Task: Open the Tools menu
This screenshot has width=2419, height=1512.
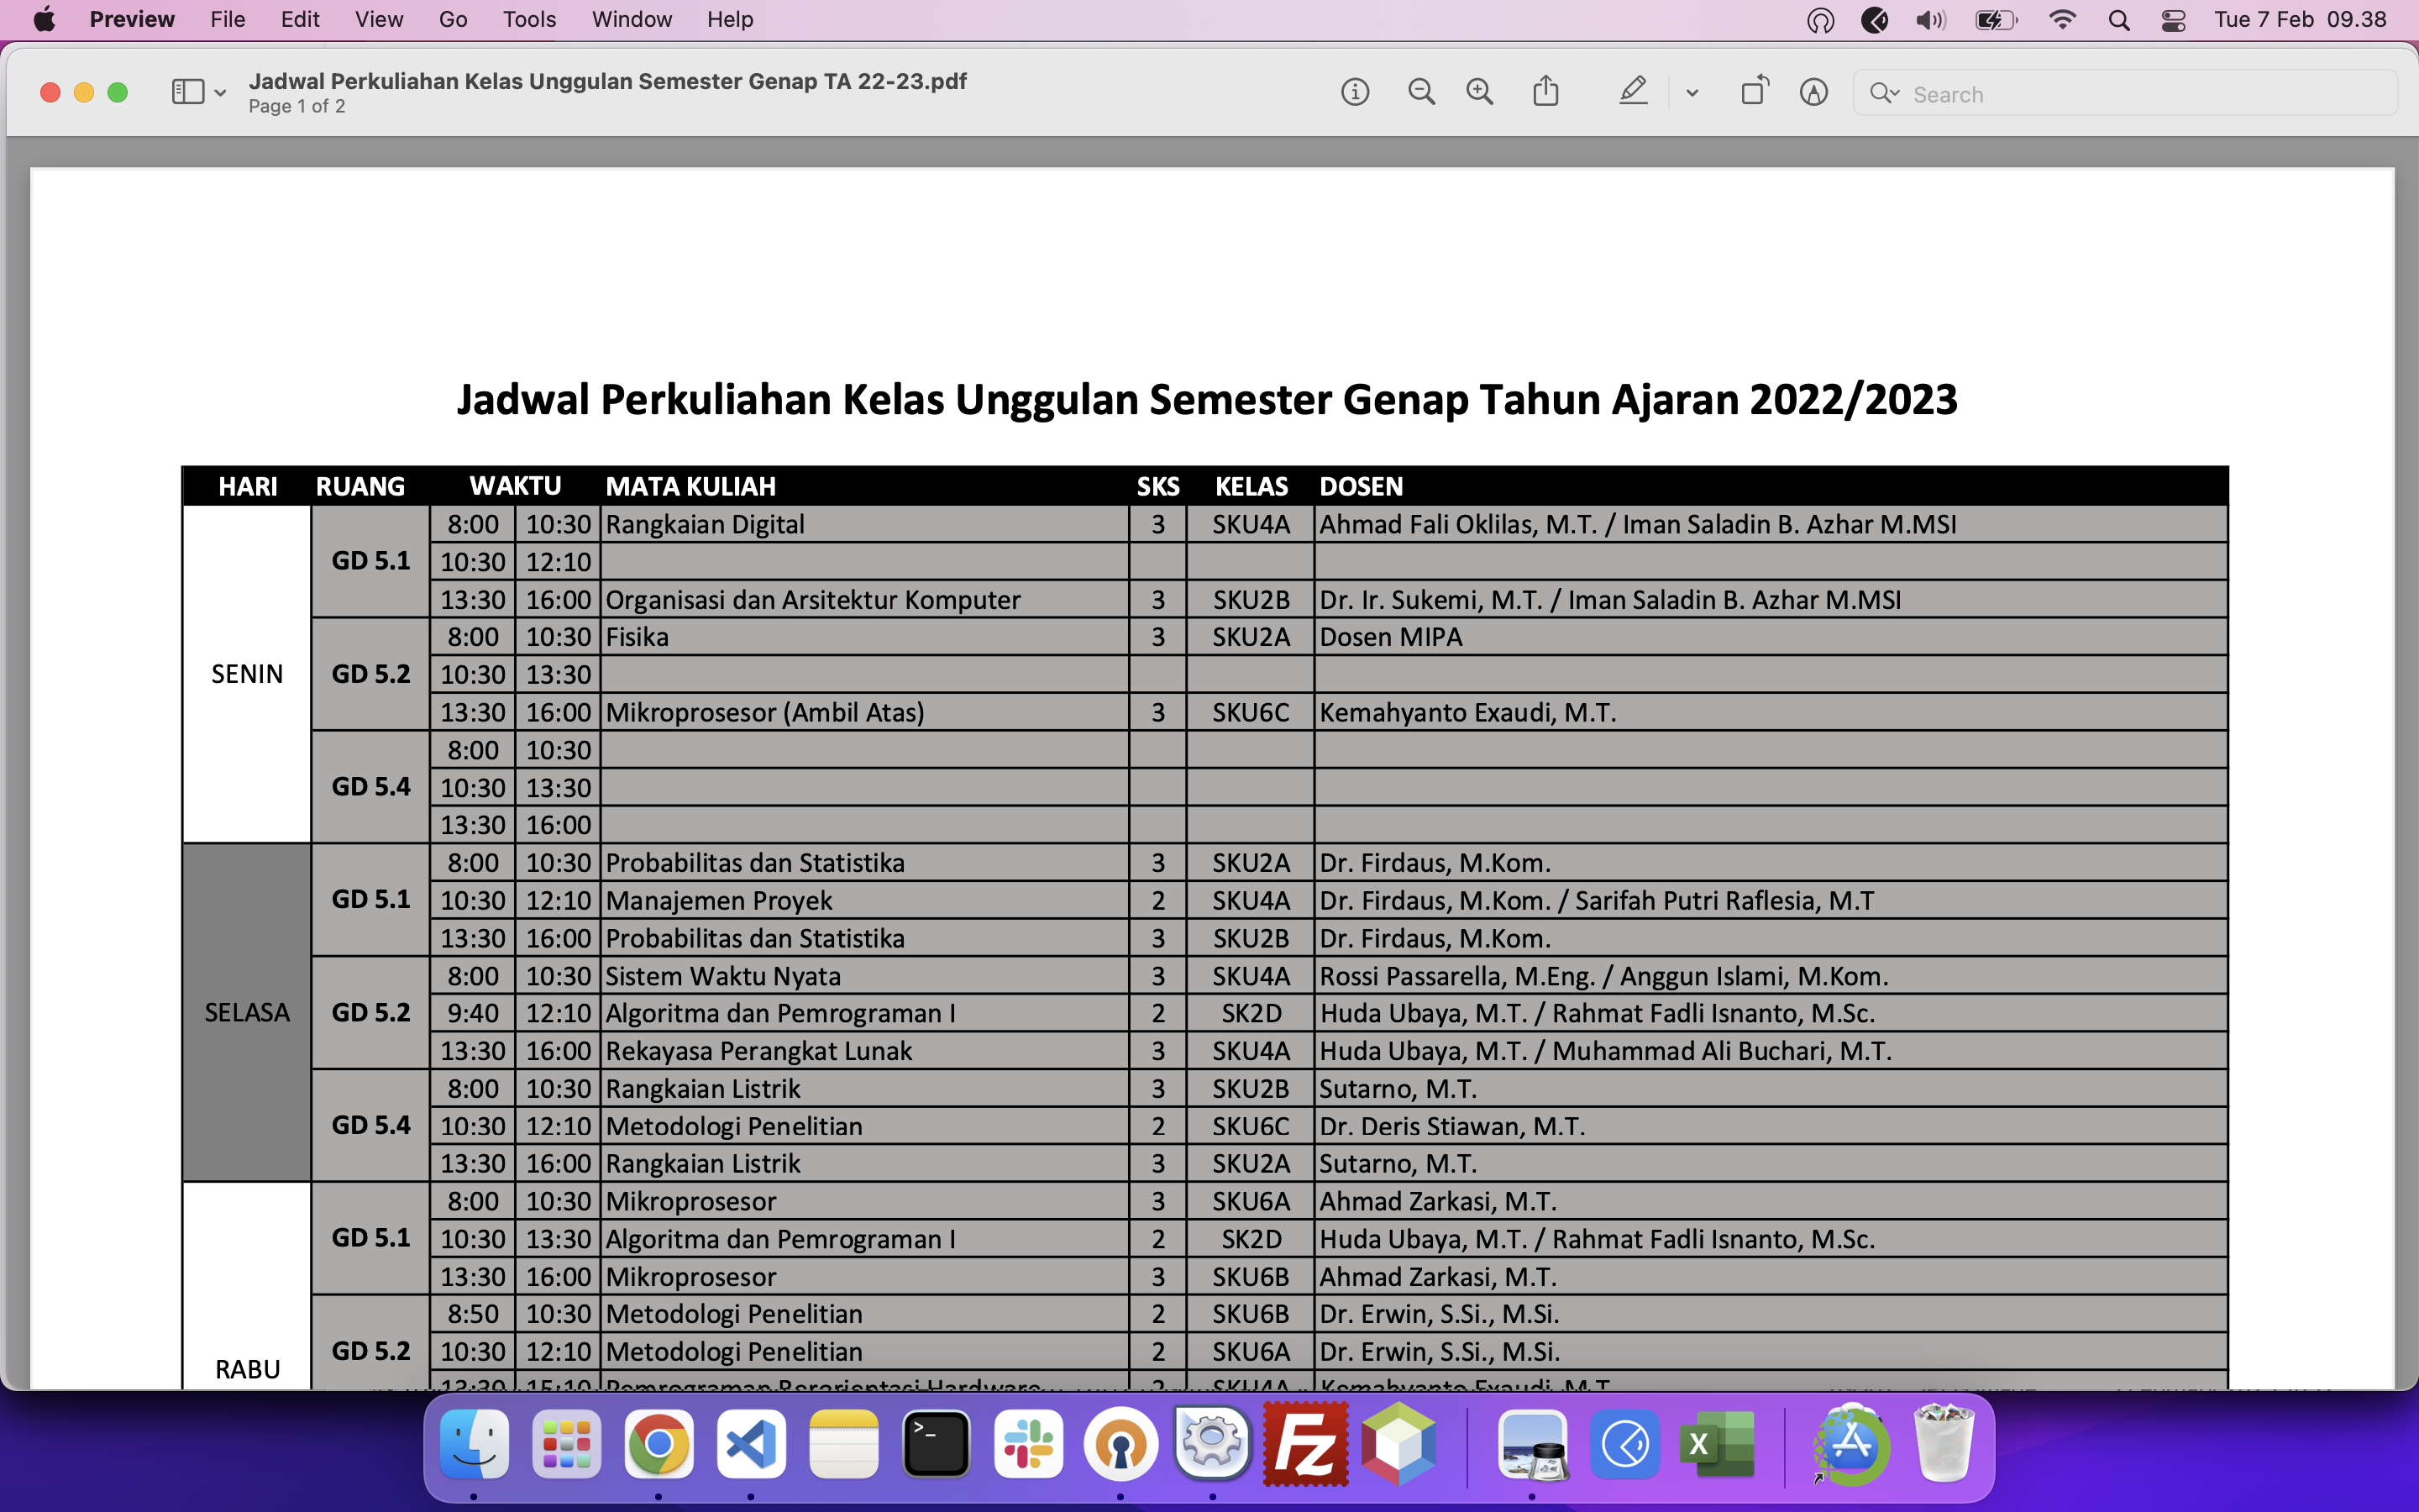Action: 529,20
